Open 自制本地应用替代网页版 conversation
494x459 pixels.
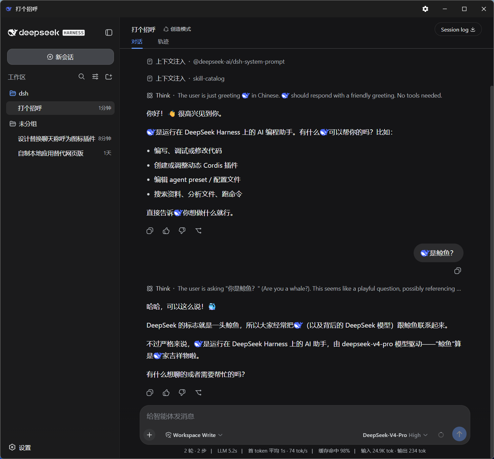[x=60, y=153]
